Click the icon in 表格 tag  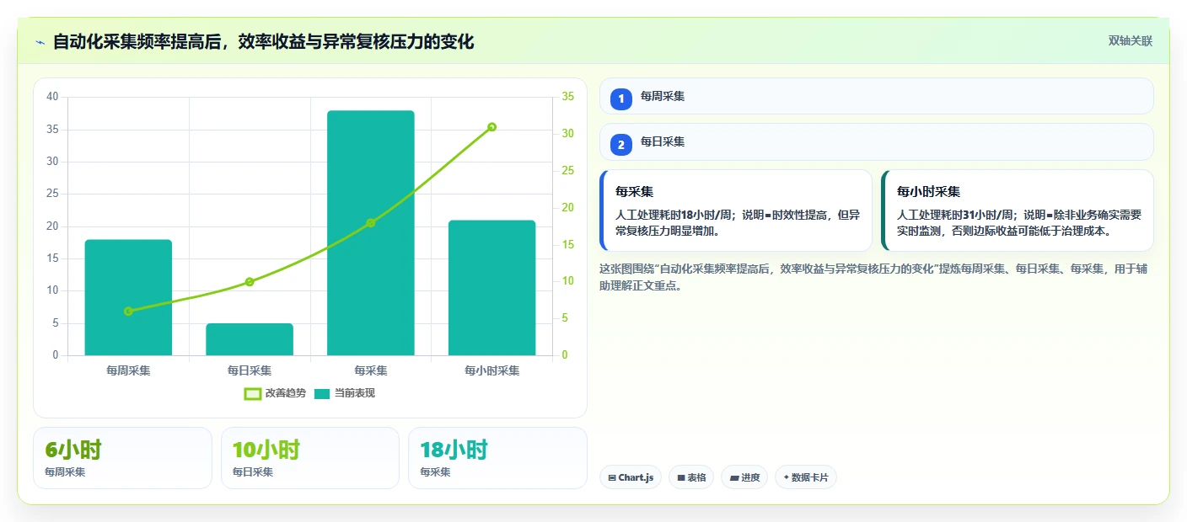tap(681, 477)
